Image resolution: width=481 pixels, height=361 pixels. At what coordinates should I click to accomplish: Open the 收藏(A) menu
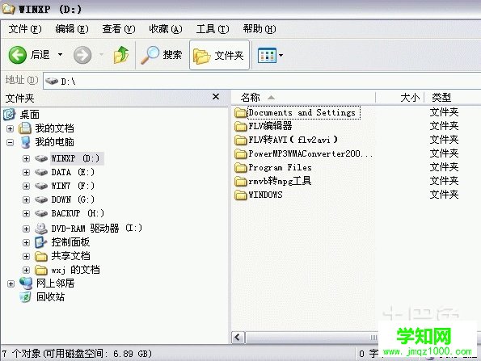coord(166,29)
